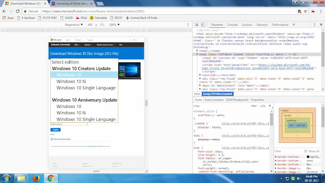Open the E-Aadhaar bookmark
Screen dimensions: 325x183
[26, 18]
